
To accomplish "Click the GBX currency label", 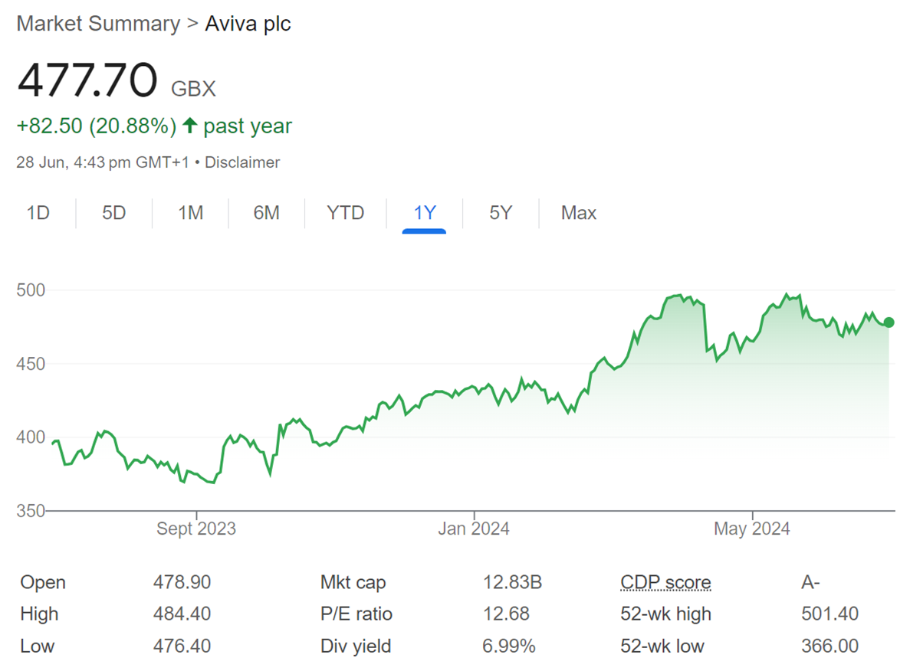I will [193, 89].
